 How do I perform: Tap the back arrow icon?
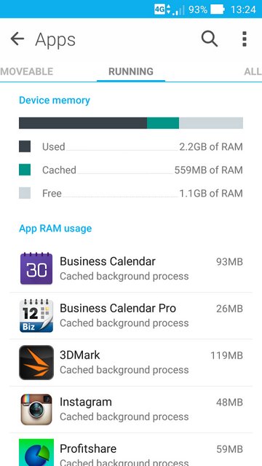pyautogui.click(x=17, y=39)
